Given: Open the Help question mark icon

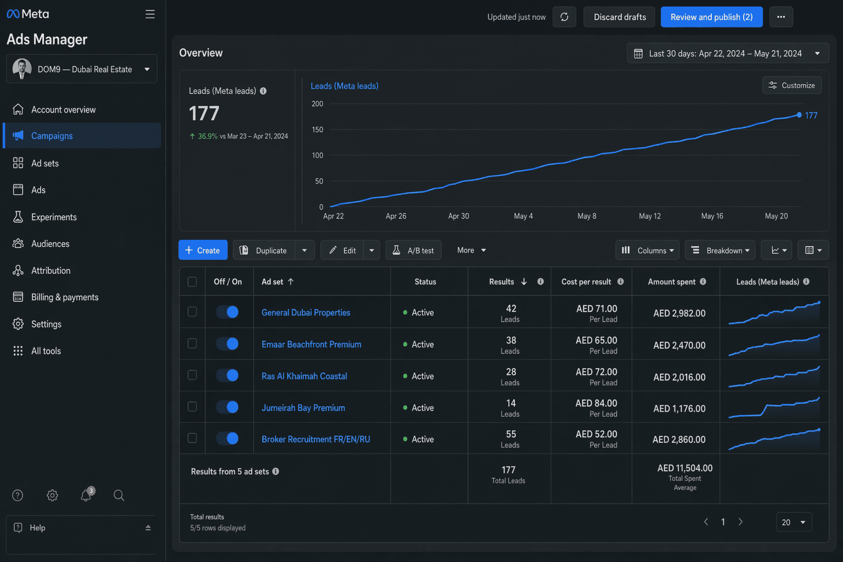Looking at the screenshot, I should click(17, 495).
